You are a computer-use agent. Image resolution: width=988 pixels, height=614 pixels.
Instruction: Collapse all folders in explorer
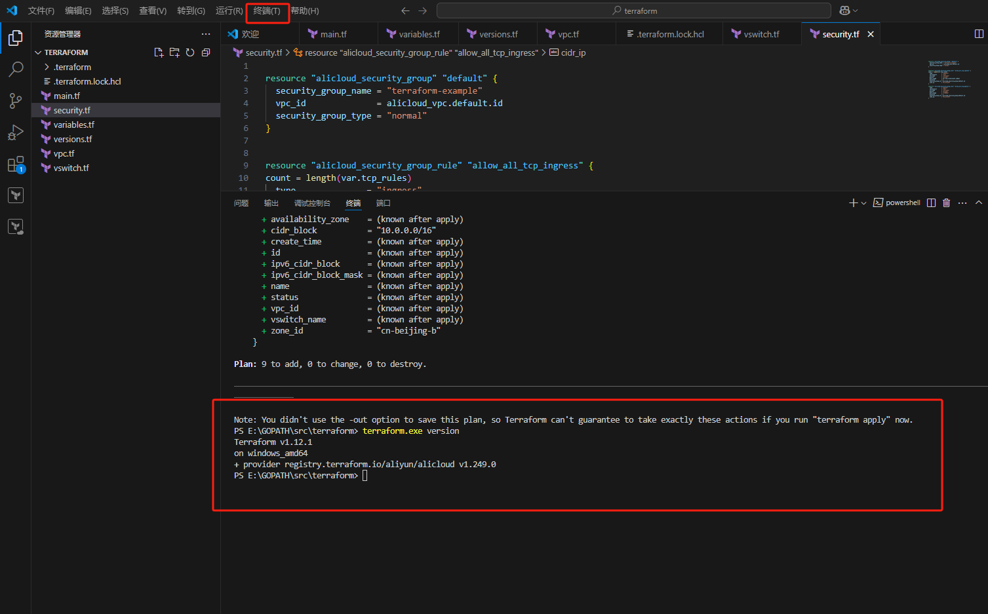(206, 52)
